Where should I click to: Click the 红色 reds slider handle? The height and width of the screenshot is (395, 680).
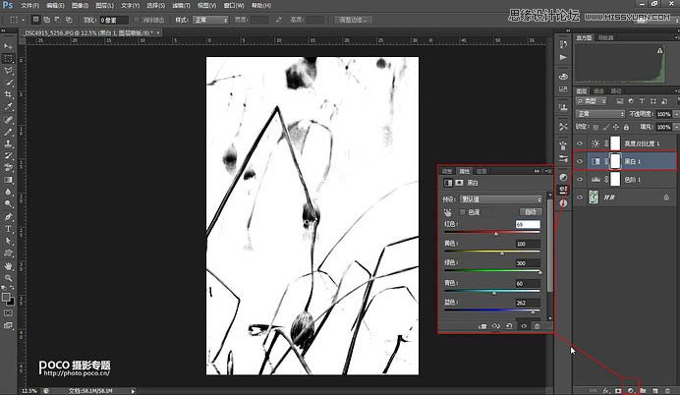(x=496, y=234)
